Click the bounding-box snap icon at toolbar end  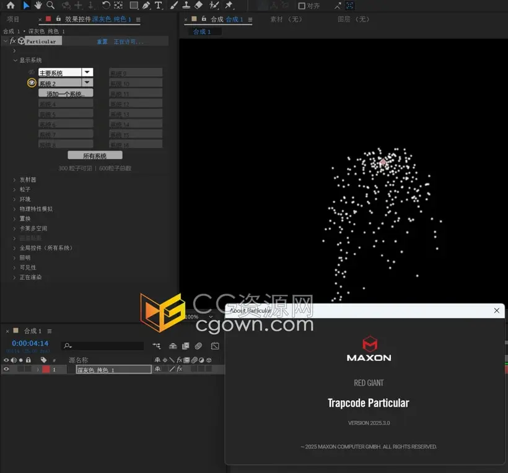tap(350, 6)
